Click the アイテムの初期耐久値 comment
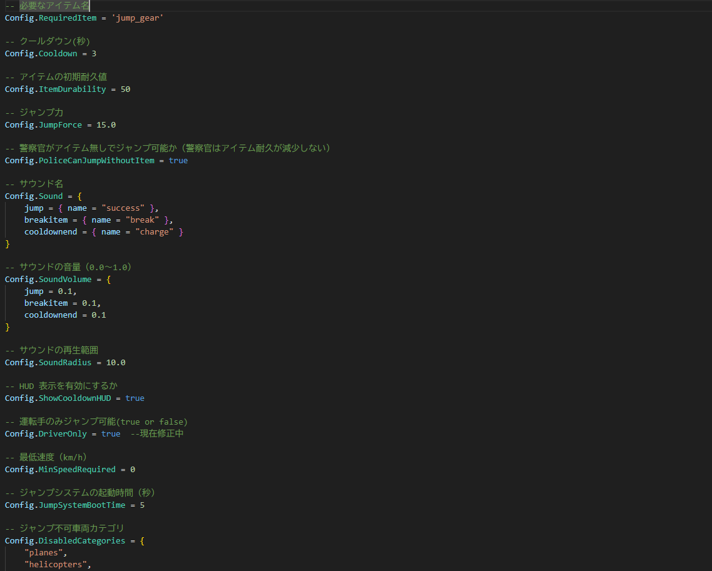712x571 pixels. click(x=56, y=77)
